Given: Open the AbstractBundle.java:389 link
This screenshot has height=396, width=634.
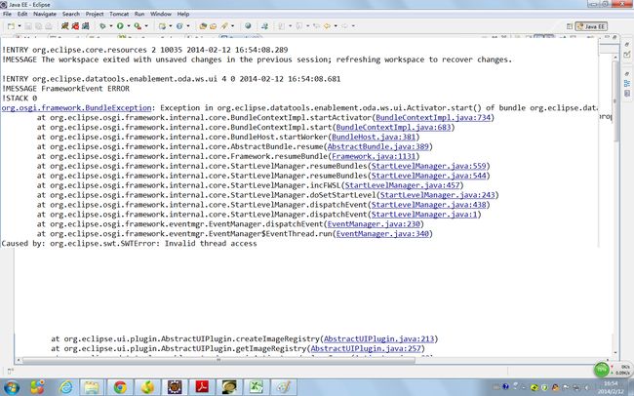Looking at the screenshot, I should coord(377,147).
